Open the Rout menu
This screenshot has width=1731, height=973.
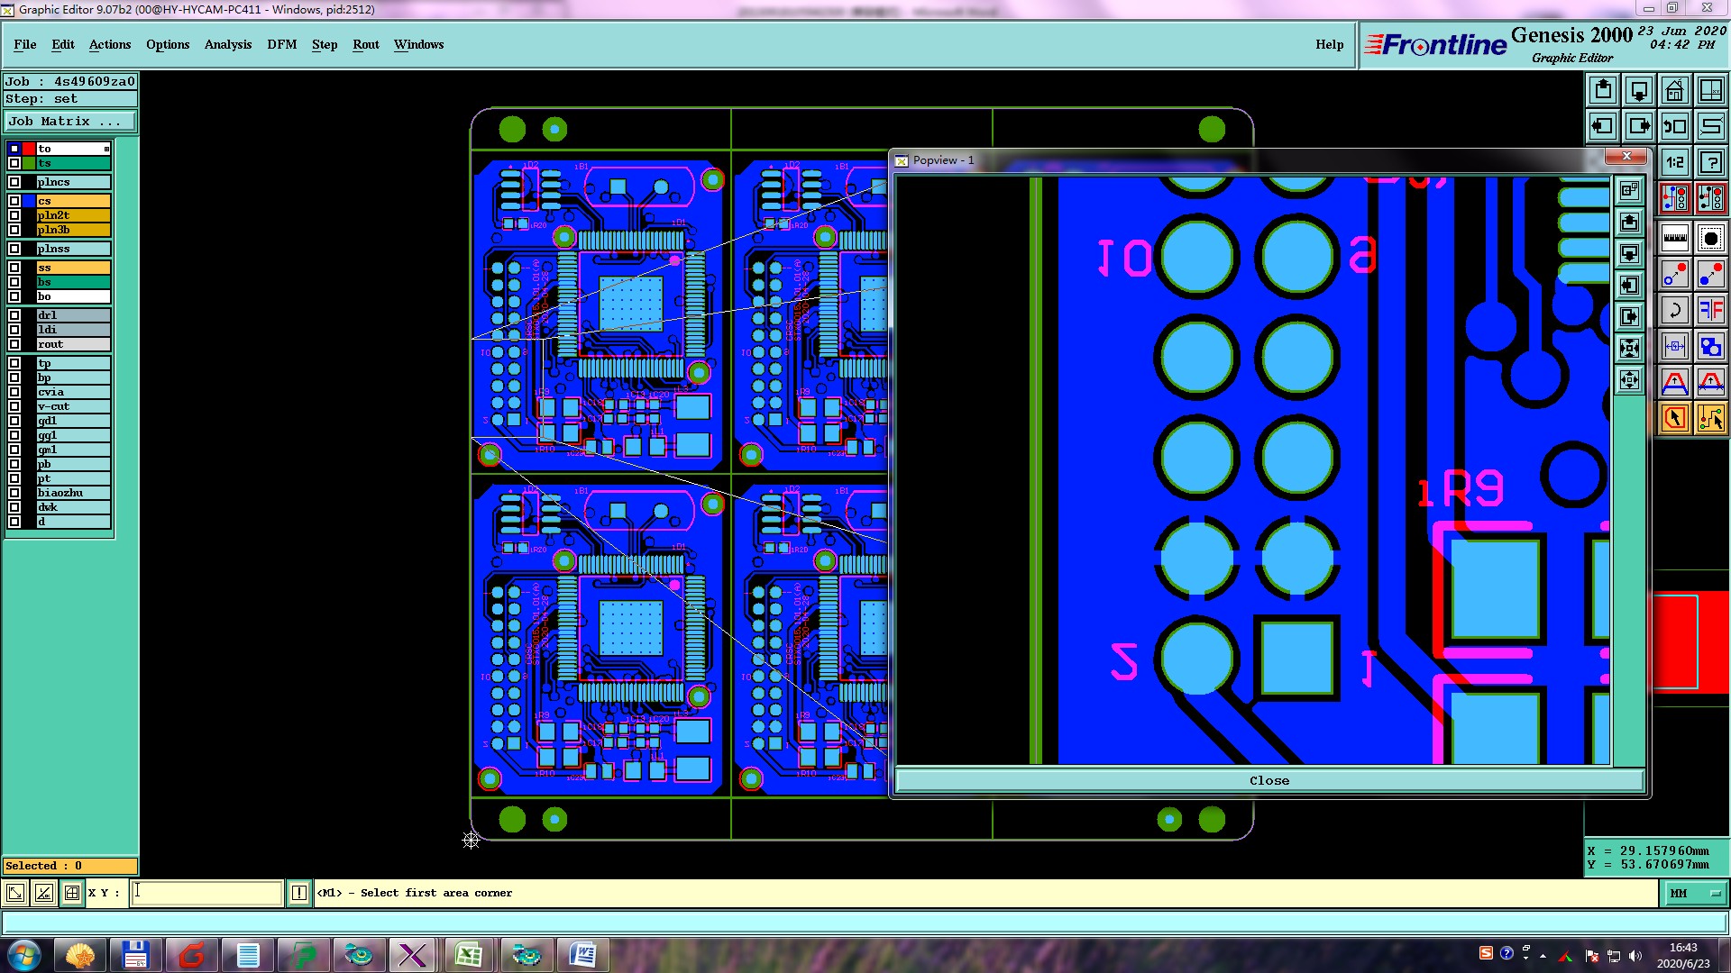(x=366, y=44)
